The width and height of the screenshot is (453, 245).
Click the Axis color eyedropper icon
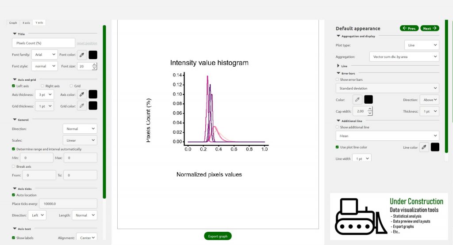(x=82, y=94)
